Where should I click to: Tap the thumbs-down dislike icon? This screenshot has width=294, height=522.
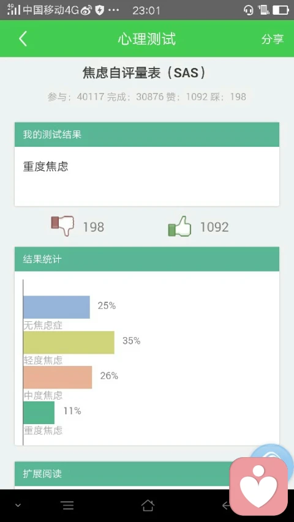(62, 226)
